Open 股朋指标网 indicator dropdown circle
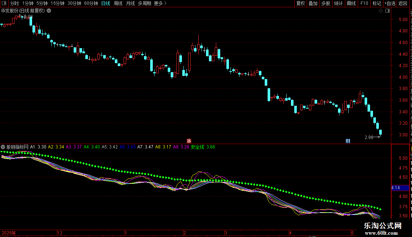The height and width of the screenshot is (237, 412). tap(3, 147)
